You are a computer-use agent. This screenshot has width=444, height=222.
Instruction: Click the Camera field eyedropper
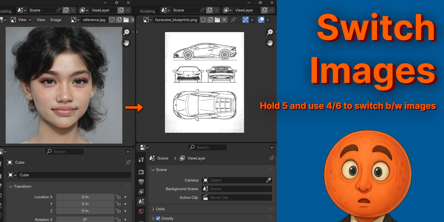click(x=269, y=180)
